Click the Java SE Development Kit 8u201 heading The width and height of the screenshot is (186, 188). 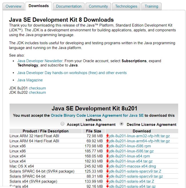tap(94, 109)
